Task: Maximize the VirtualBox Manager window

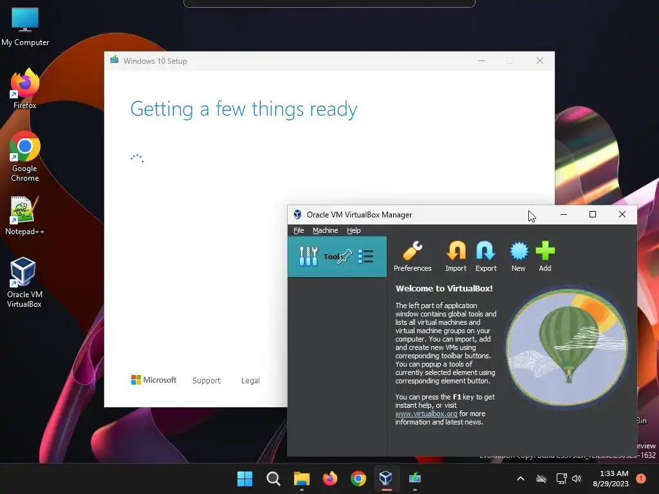Action: coord(593,214)
